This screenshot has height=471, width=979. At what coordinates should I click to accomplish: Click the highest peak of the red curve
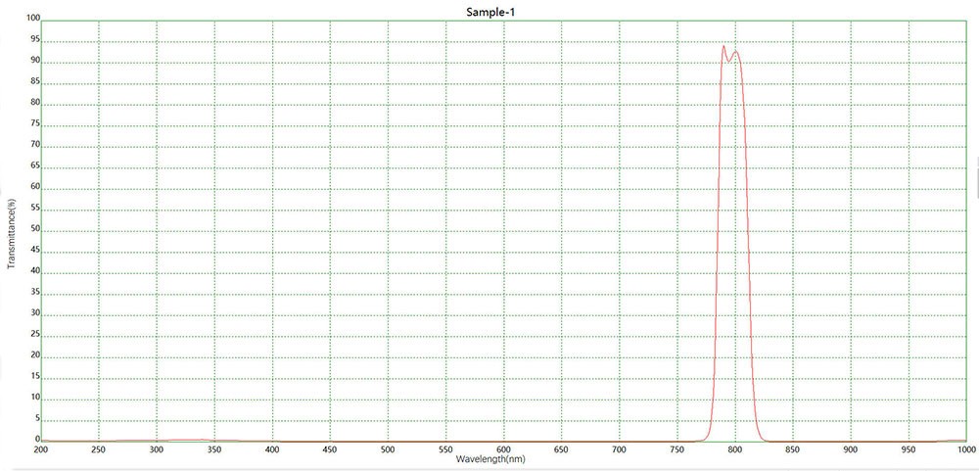pyautogui.click(x=723, y=46)
